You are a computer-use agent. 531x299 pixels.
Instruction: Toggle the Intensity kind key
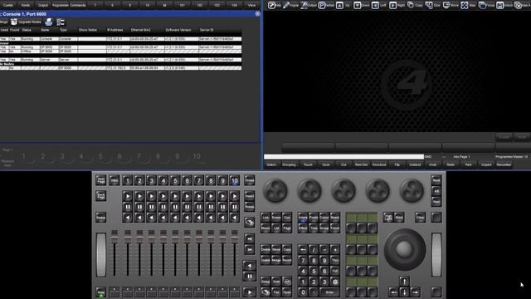tap(303, 218)
